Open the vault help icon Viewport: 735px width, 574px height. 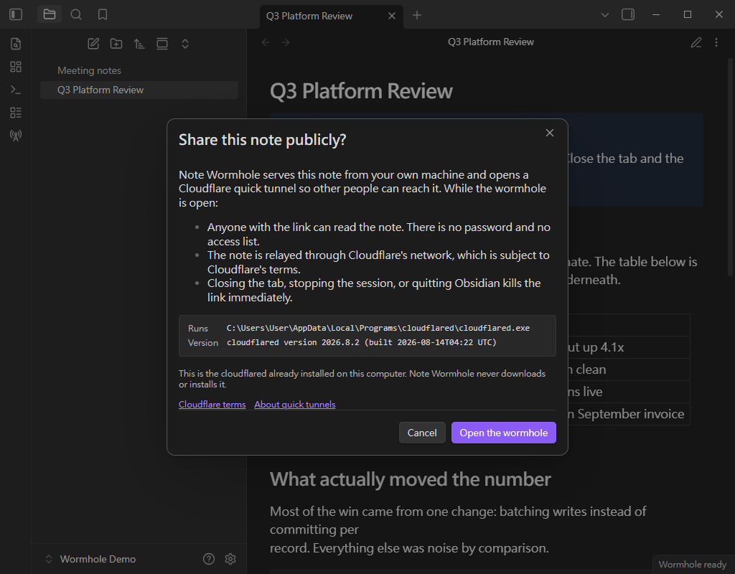tap(209, 559)
